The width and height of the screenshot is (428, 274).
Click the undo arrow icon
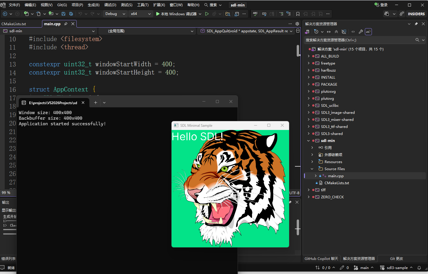(80, 14)
